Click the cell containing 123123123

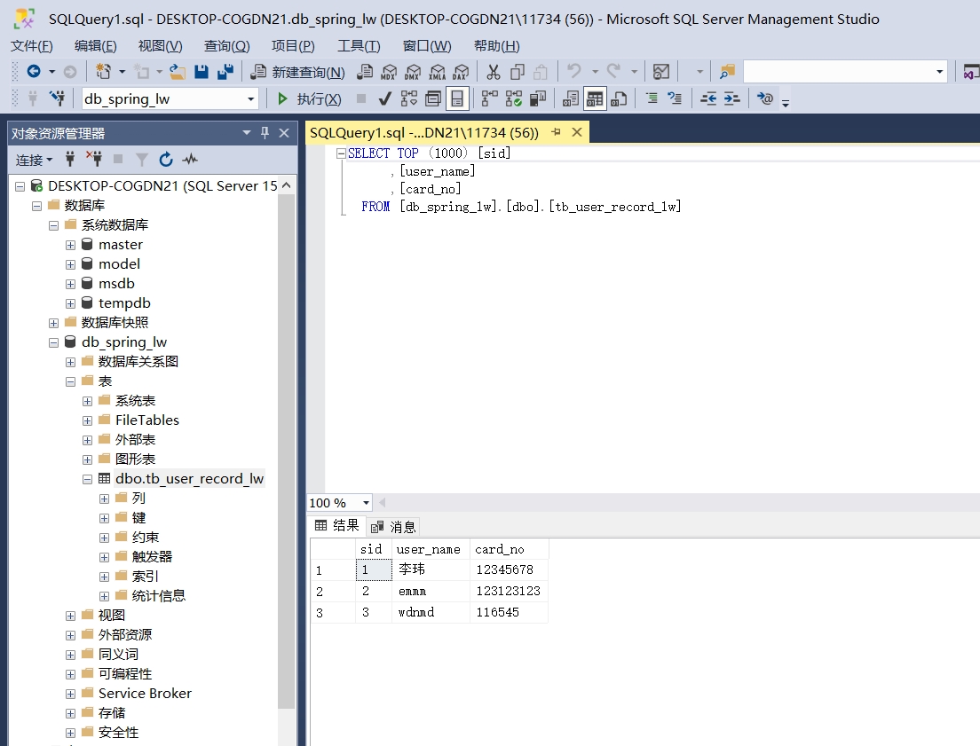point(509,591)
